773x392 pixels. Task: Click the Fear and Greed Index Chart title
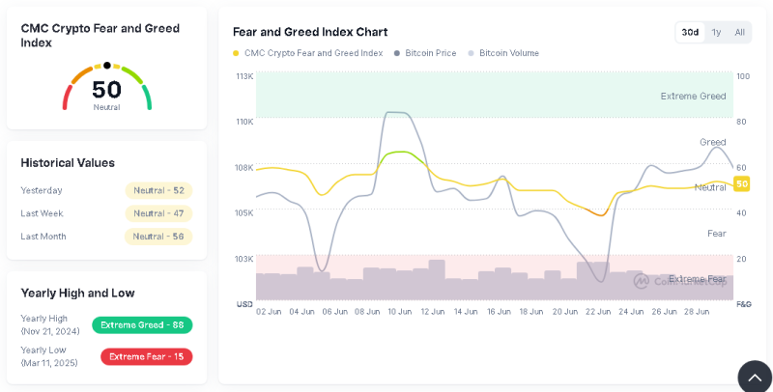coord(310,32)
